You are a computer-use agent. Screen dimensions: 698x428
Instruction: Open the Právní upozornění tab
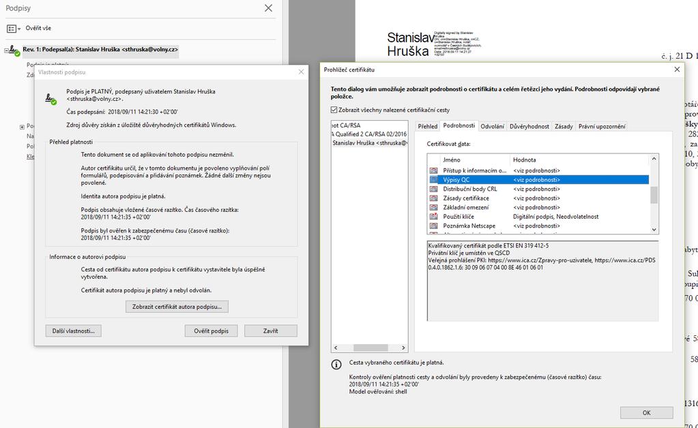click(x=602, y=126)
